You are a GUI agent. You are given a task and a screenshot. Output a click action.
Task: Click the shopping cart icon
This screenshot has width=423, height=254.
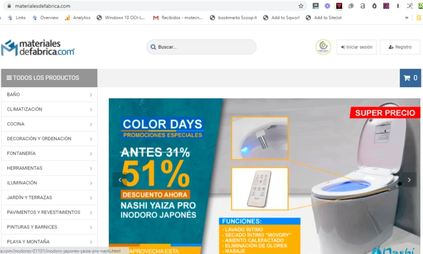click(407, 78)
